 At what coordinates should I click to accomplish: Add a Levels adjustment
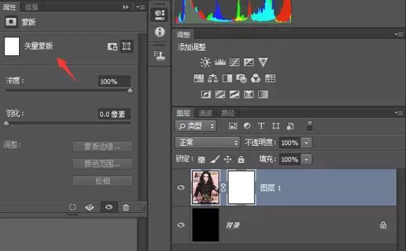point(220,62)
